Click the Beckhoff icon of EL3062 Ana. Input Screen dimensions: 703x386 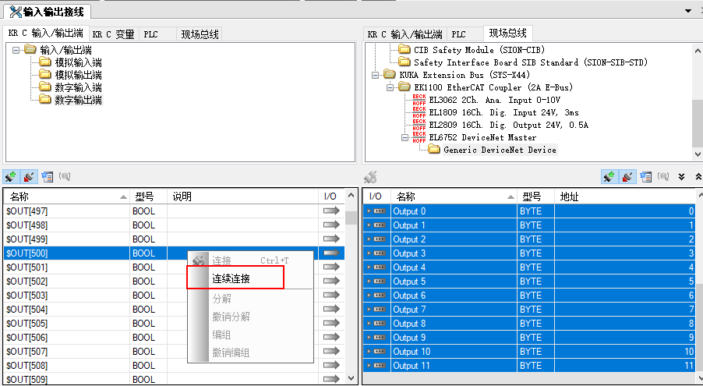pos(419,100)
